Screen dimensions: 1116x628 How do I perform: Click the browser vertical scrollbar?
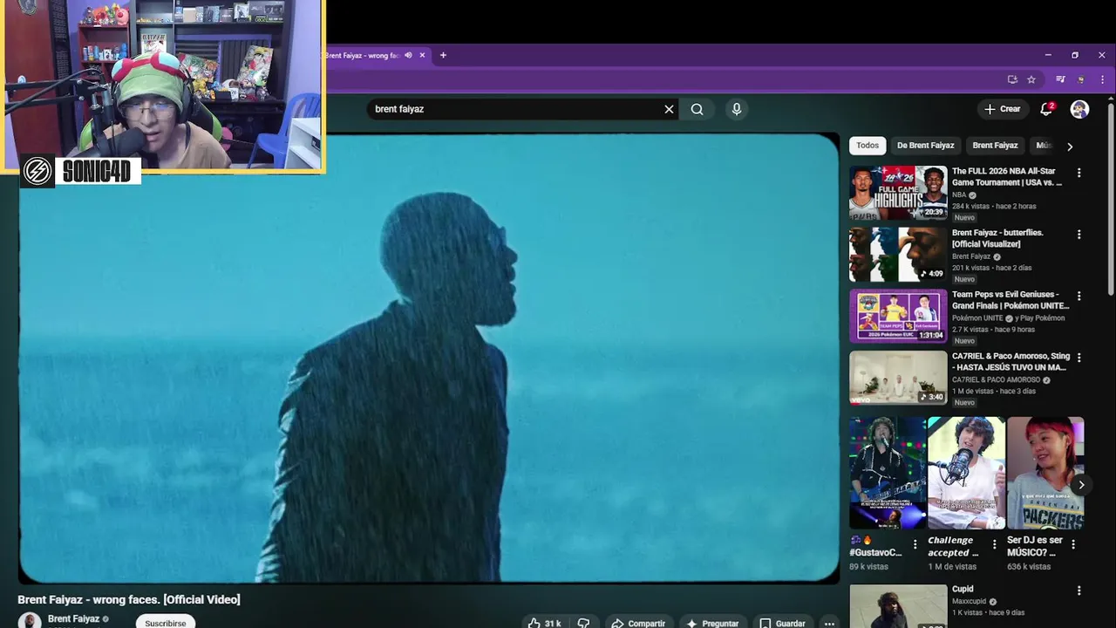pyautogui.click(x=1111, y=199)
